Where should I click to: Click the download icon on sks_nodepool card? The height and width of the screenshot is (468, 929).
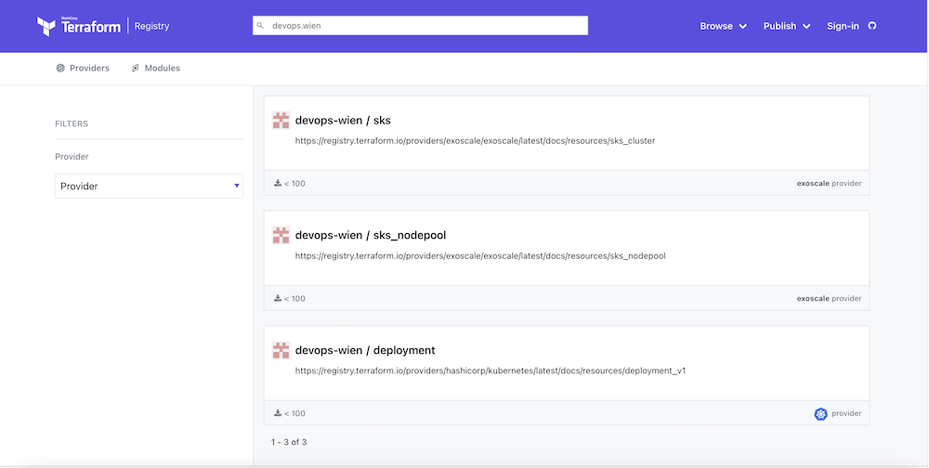pos(278,298)
